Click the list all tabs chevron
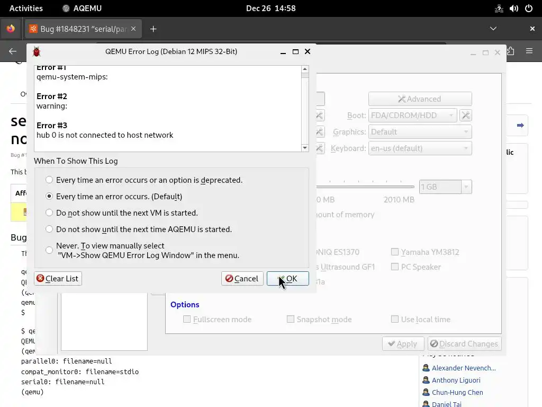Image resolution: width=542 pixels, height=407 pixels. (x=493, y=29)
